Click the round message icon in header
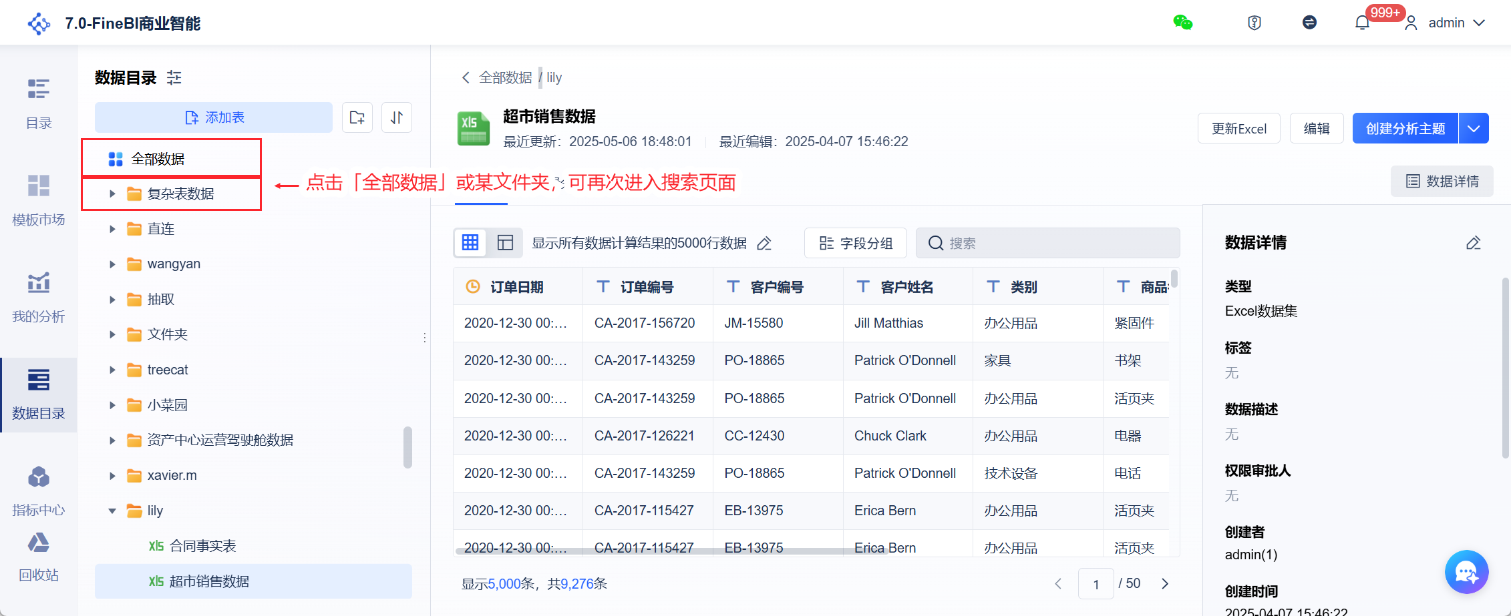Screen dimensions: 1511x616 [1309, 23]
